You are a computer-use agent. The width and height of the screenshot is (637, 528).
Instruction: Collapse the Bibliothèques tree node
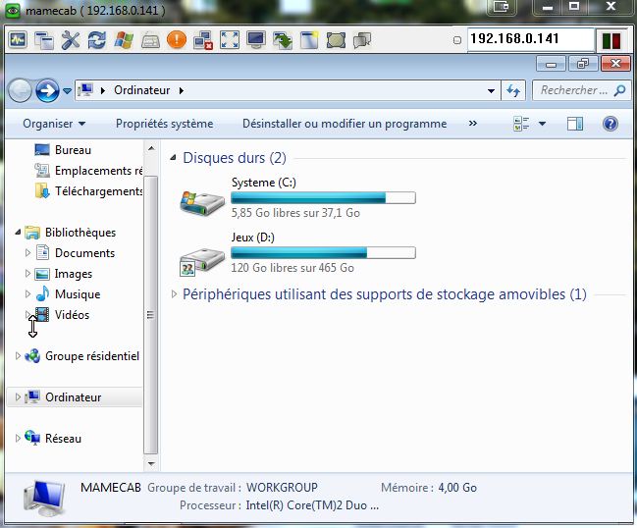point(18,232)
